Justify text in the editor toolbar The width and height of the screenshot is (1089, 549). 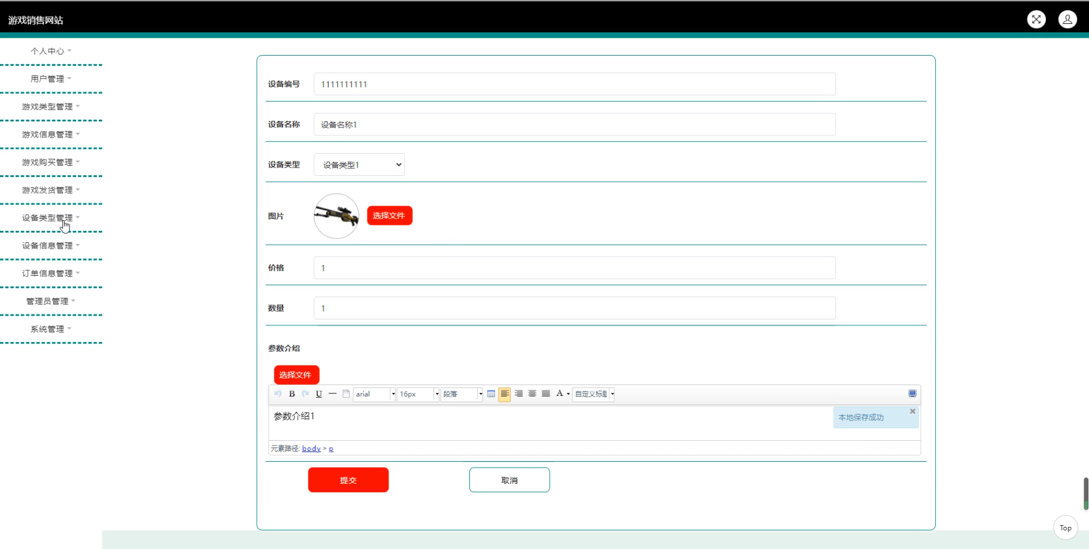pyautogui.click(x=546, y=394)
